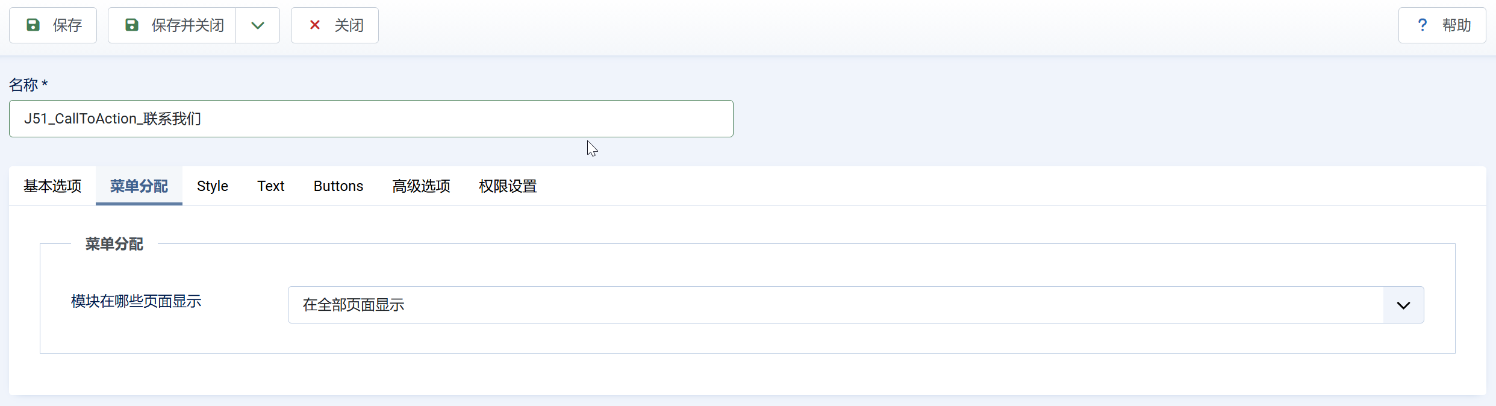Click the chevron arrow of the page-assignment dropdown
The image size is (1496, 406).
click(1403, 305)
